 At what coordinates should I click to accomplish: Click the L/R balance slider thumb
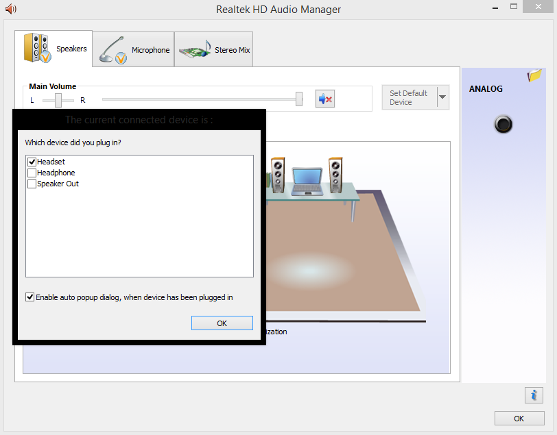click(58, 101)
